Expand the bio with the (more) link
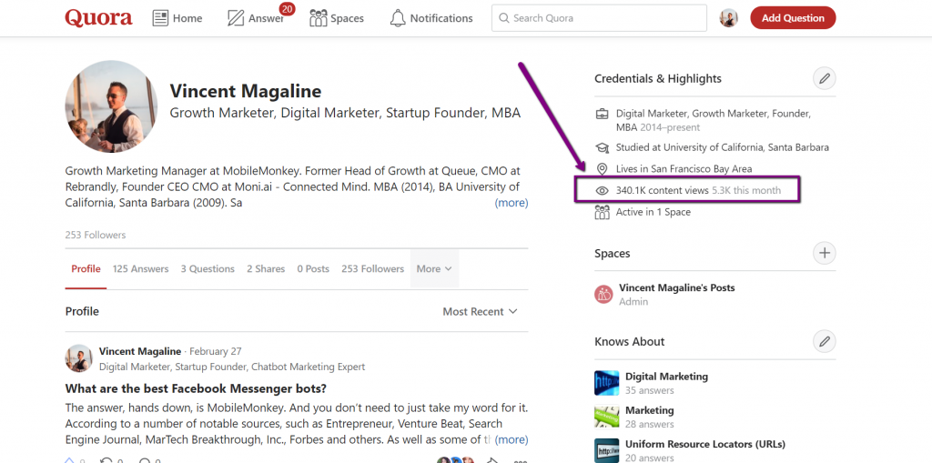This screenshot has width=932, height=463. point(512,203)
